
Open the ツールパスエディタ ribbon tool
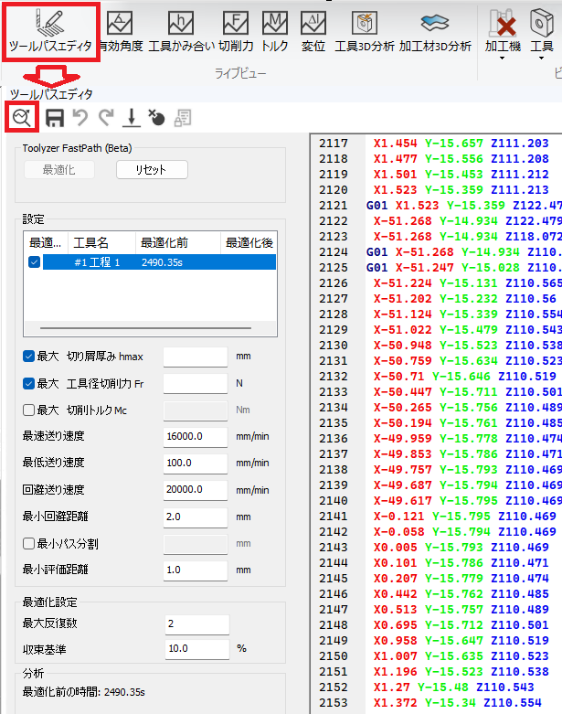(50, 31)
